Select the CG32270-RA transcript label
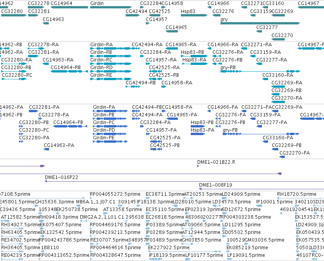The width and height of the screenshot is (324, 261). (x=287, y=98)
